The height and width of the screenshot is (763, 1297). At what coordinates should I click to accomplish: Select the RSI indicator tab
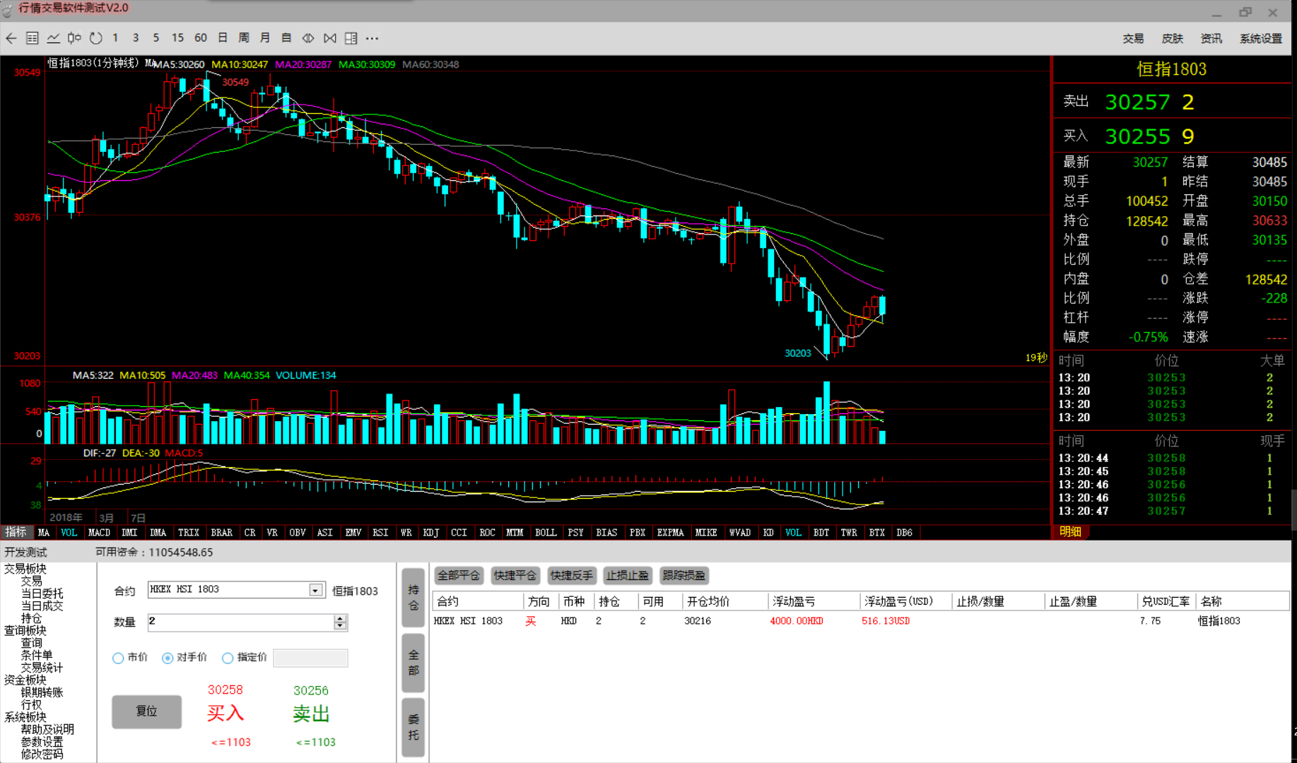(x=380, y=533)
